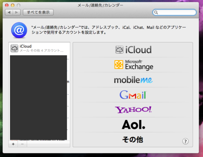
Task: Click the blue @ Mail preferences icon
Action: coord(19,30)
